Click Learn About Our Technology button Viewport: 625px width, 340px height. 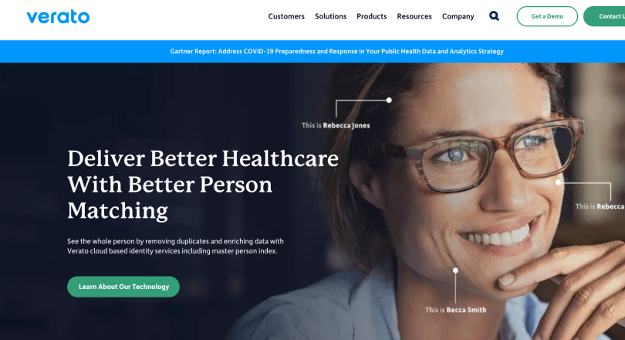click(x=123, y=287)
